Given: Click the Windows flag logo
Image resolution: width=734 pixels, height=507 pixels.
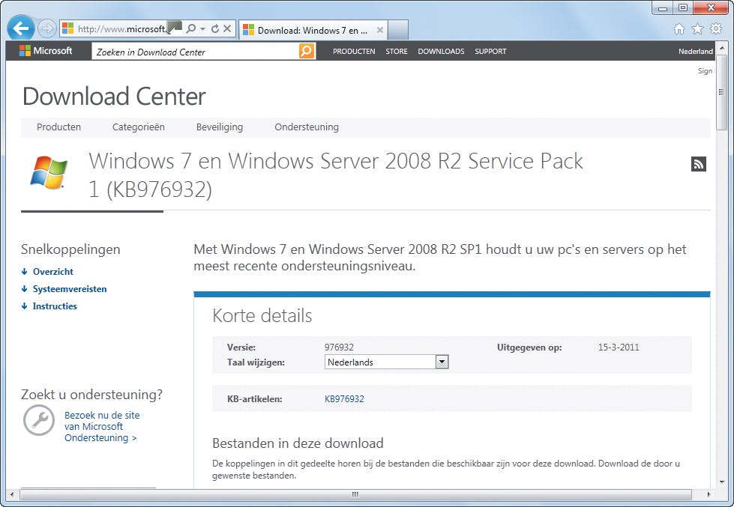Looking at the screenshot, I should coord(49,173).
